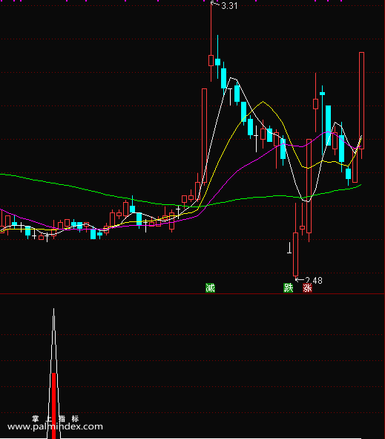Click the red 涨 signal marker

[x=307, y=287]
